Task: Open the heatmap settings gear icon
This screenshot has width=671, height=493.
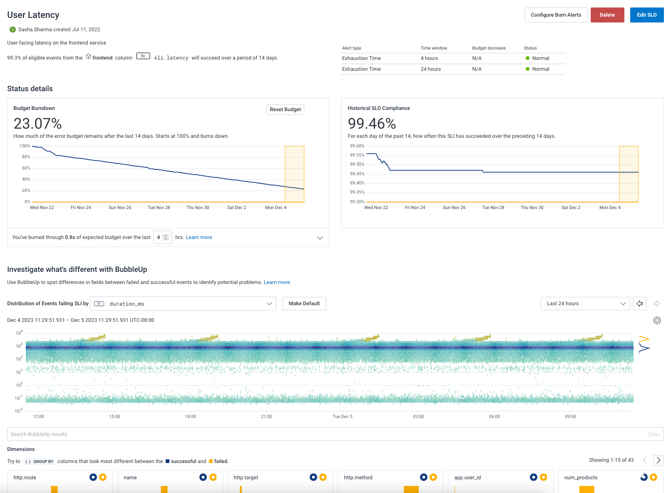Action: (x=657, y=320)
